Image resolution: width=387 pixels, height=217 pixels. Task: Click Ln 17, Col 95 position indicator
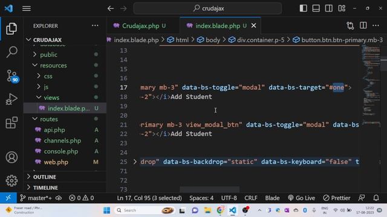(x=149, y=198)
